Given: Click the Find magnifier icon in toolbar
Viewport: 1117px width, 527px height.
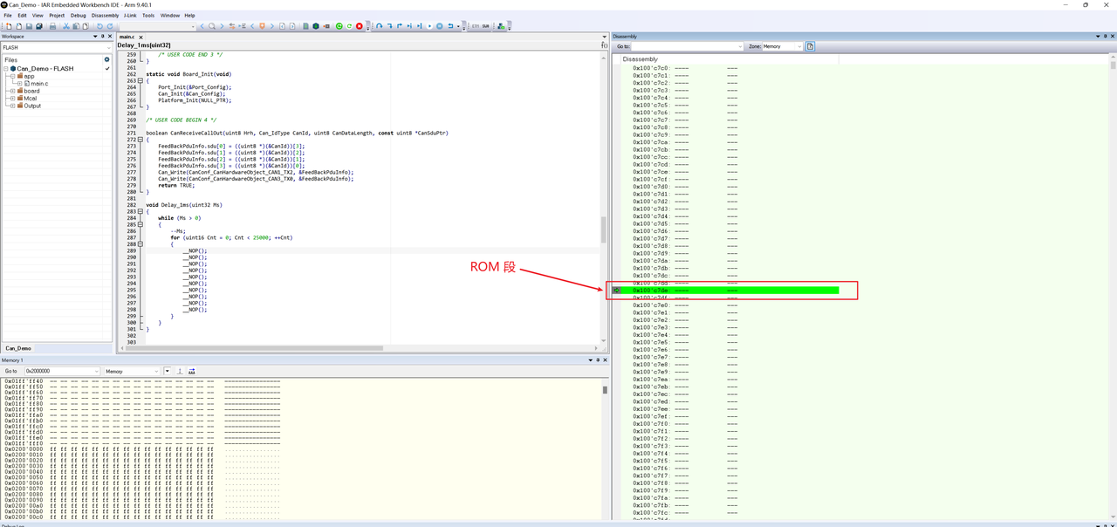Looking at the screenshot, I should [x=211, y=26].
